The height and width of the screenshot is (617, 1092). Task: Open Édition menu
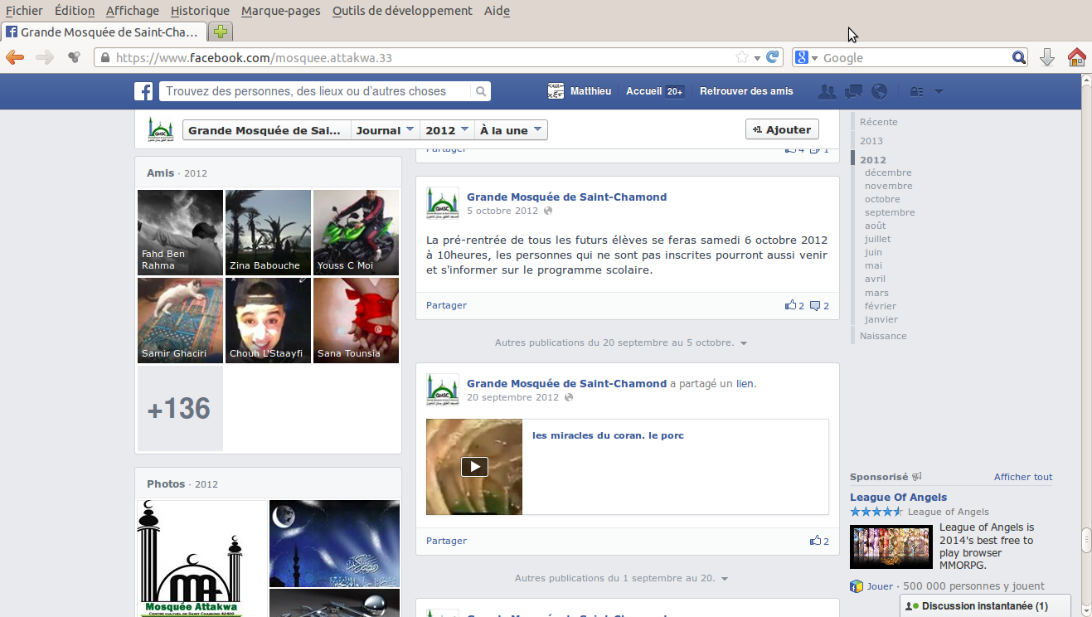[x=75, y=11]
